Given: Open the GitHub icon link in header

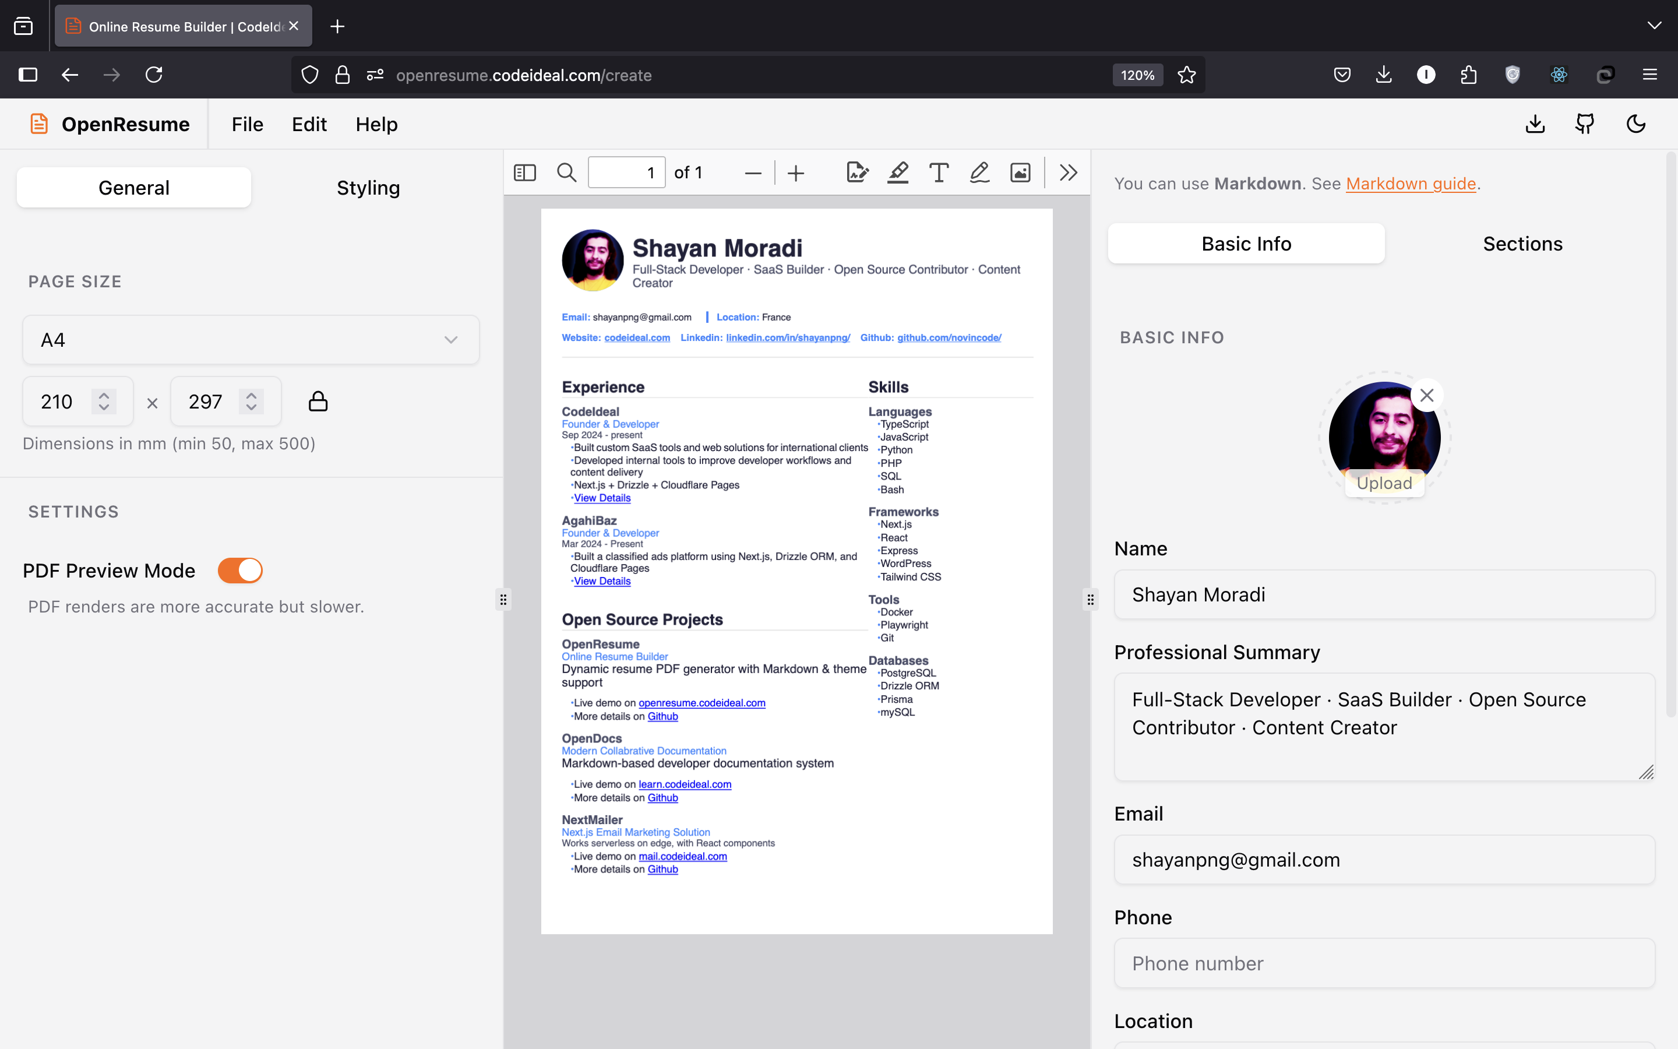Looking at the screenshot, I should pos(1585,124).
